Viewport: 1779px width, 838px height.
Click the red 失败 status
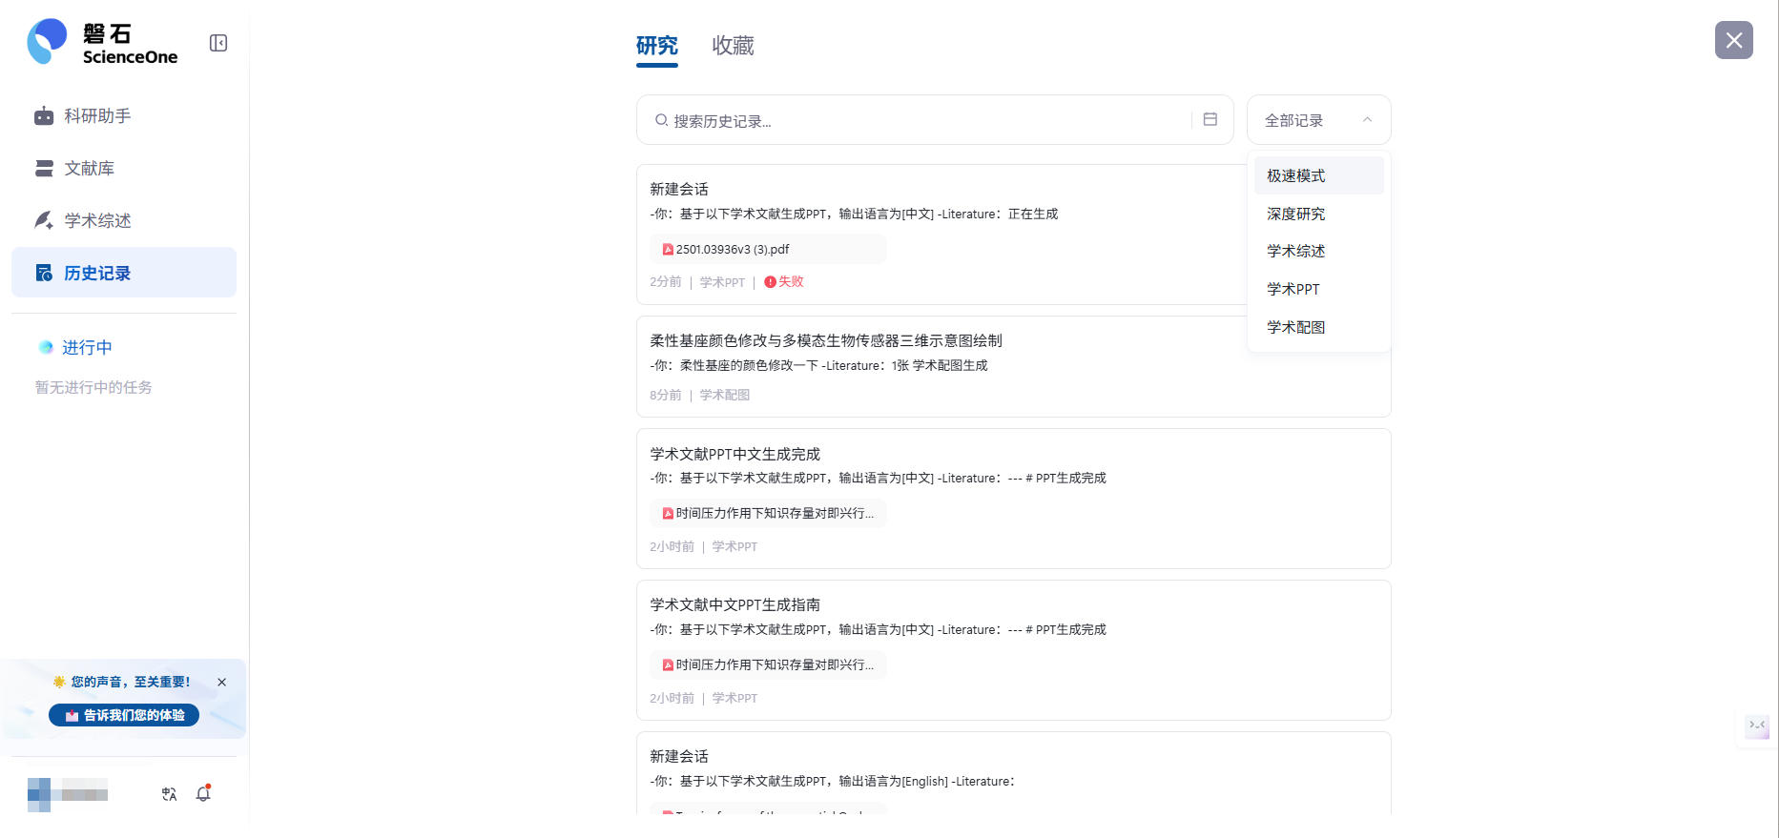784,281
